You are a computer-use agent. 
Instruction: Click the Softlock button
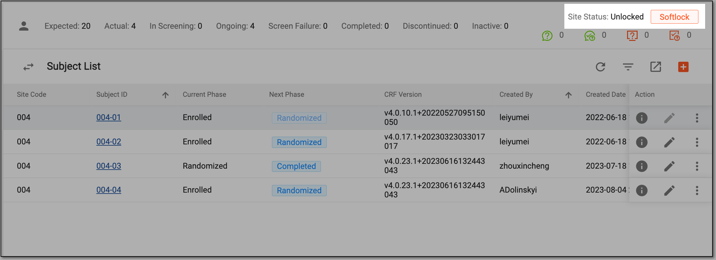[x=674, y=17]
